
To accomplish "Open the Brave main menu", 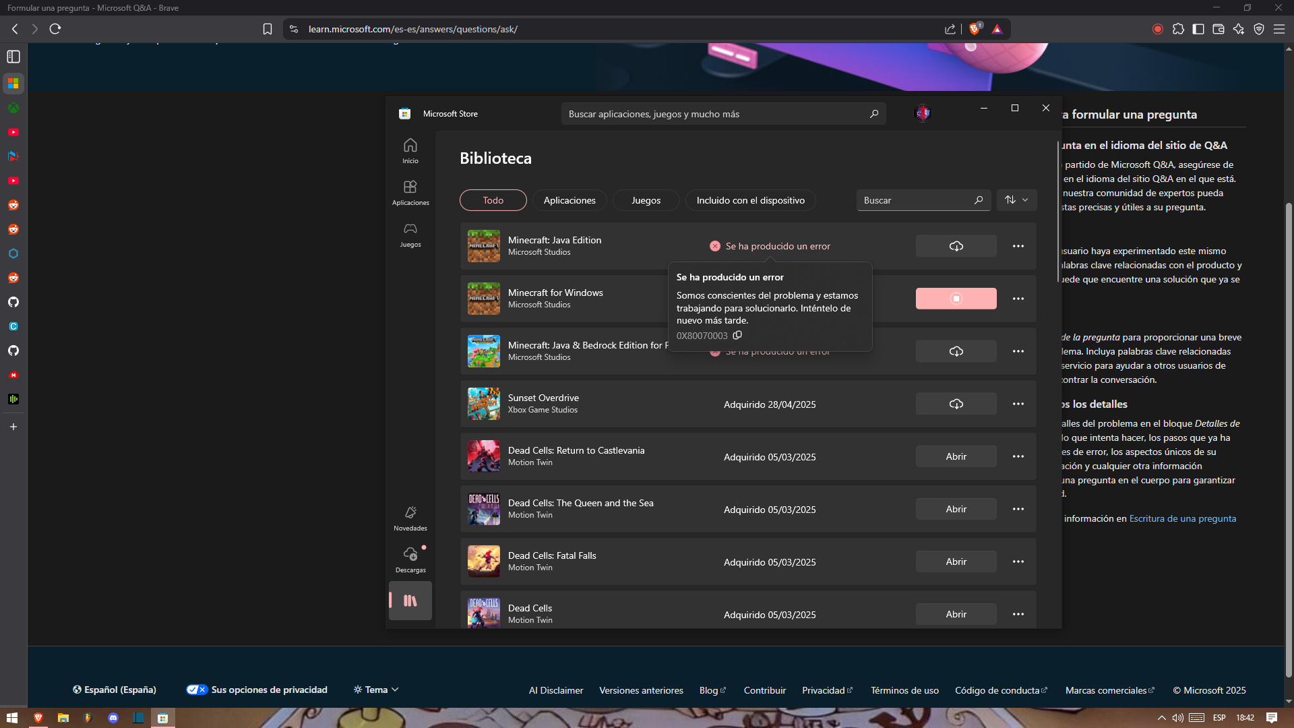I will tap(1279, 29).
